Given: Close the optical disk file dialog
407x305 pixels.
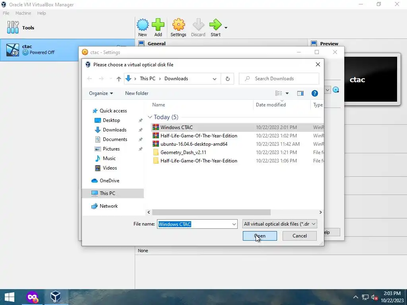Looking at the screenshot, I should (x=318, y=64).
